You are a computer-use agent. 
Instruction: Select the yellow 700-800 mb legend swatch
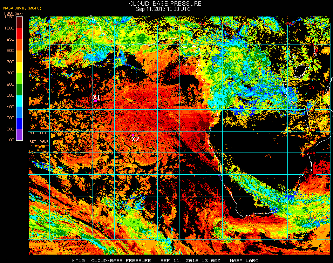[19, 67]
